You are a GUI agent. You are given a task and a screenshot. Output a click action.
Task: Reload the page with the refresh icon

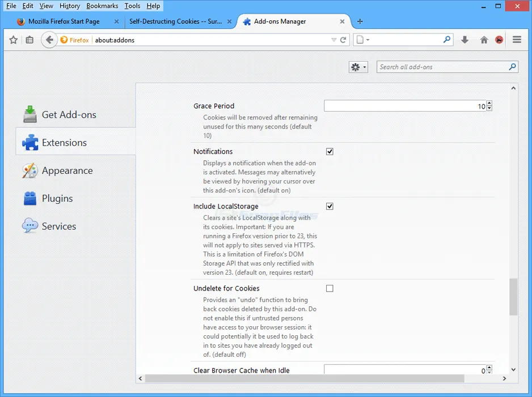(x=343, y=40)
